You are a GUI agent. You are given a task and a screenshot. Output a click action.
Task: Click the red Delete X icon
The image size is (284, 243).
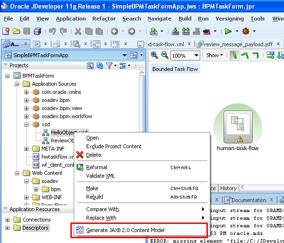80,155
